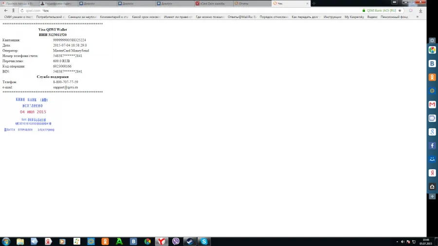Viewport: 438px width, 246px height.
Task: Open the browser downloads arrow
Action: coord(420,11)
